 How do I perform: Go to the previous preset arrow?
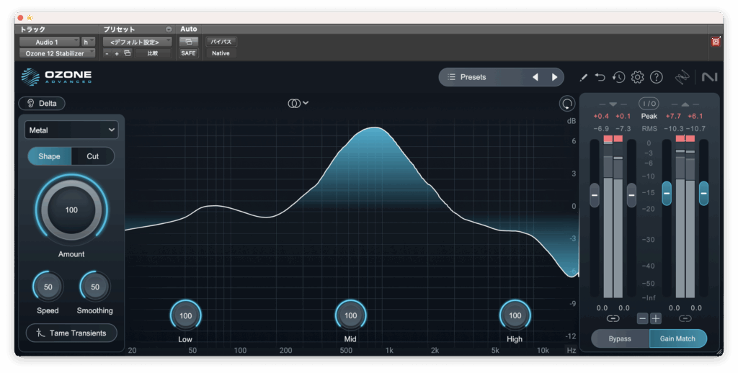click(535, 77)
